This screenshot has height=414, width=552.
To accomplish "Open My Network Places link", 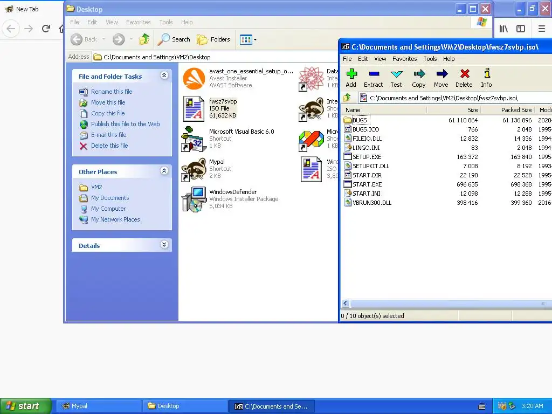I will click(x=115, y=219).
